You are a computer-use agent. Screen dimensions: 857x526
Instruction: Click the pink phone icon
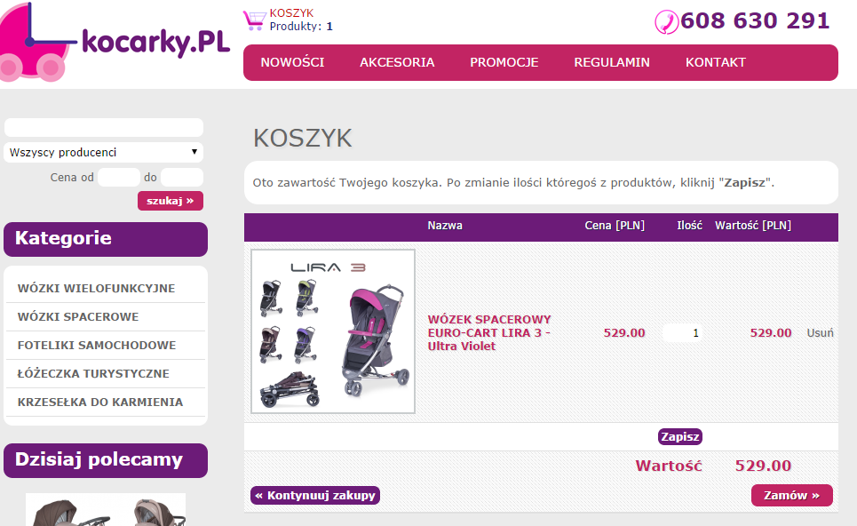(666, 22)
